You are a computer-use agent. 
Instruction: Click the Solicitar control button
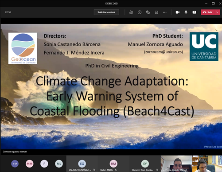click(106, 12)
